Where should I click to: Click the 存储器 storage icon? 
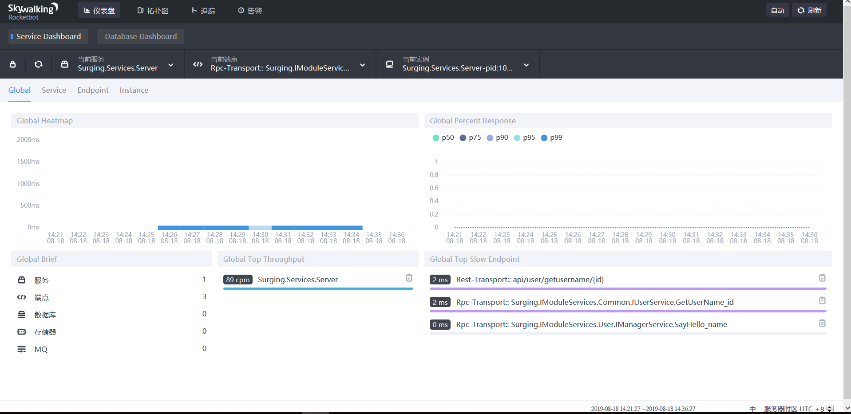click(x=21, y=332)
